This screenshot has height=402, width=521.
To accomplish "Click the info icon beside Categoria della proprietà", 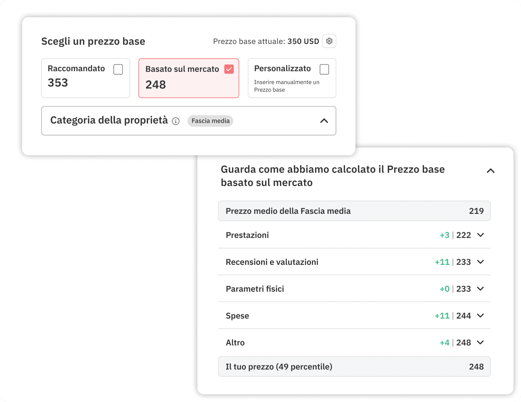I will pos(176,121).
